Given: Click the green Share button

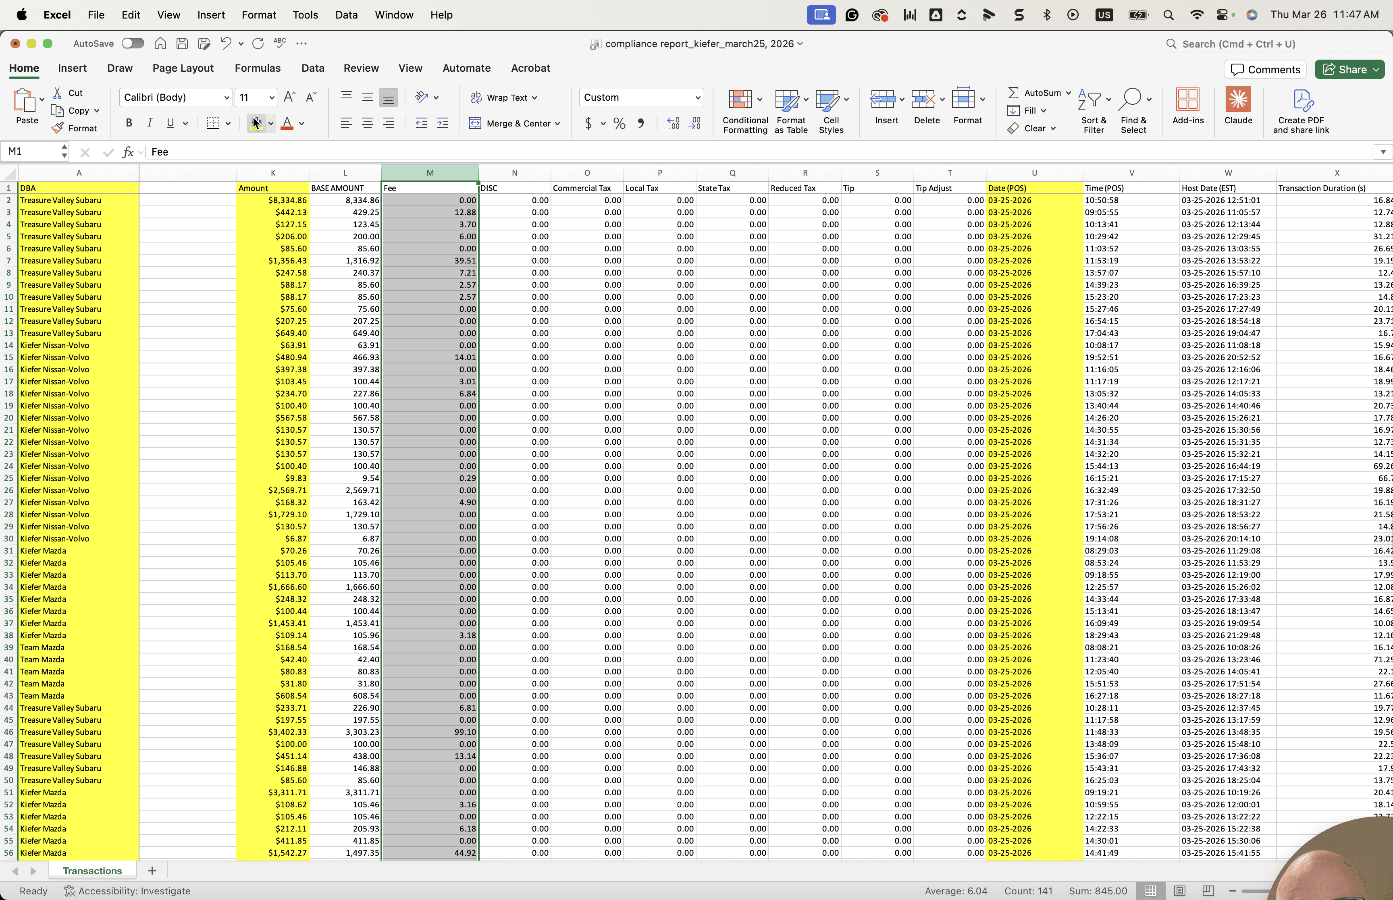Looking at the screenshot, I should tap(1349, 70).
